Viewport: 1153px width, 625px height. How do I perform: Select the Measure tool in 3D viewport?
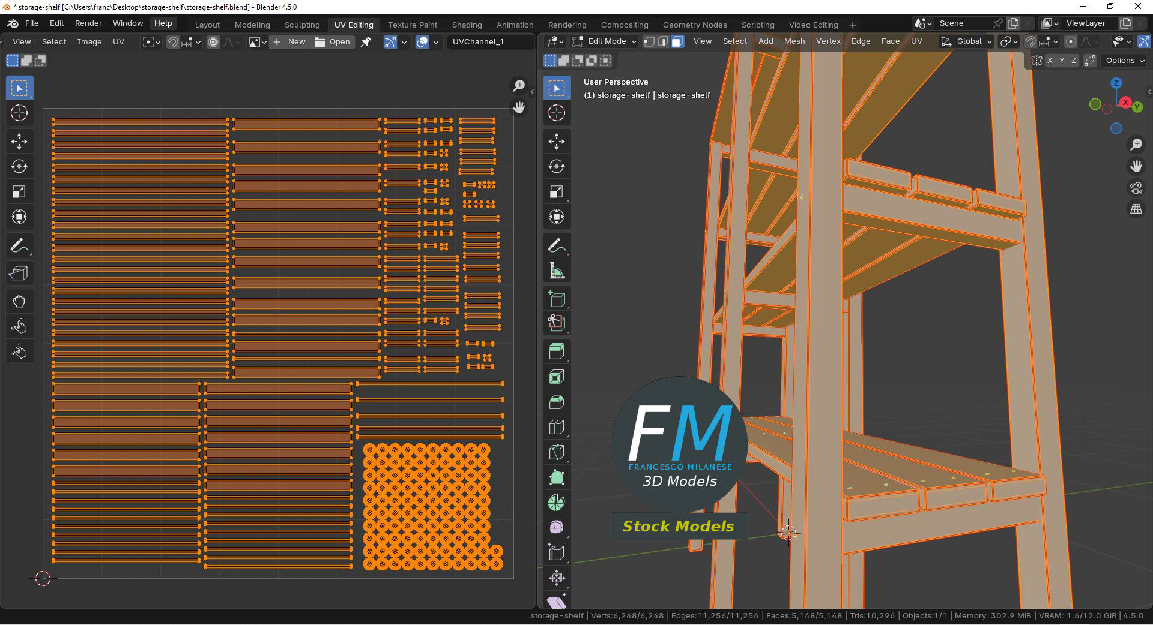point(556,271)
